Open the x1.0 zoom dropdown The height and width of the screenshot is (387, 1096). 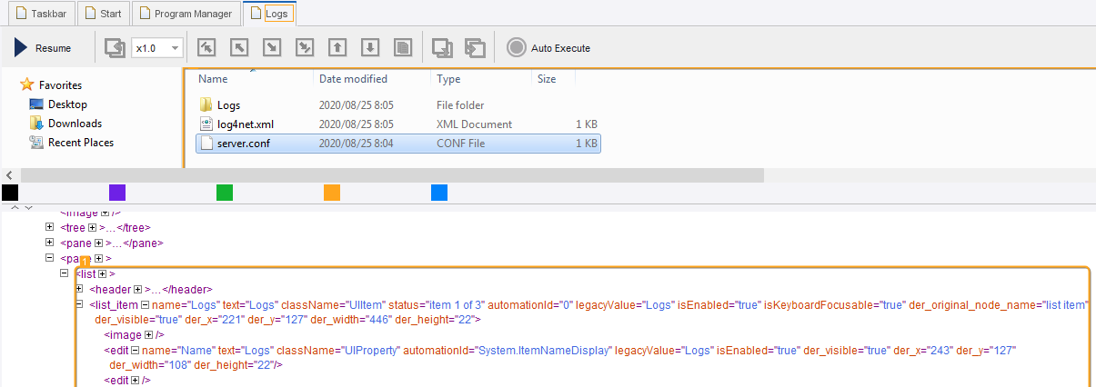click(x=157, y=48)
